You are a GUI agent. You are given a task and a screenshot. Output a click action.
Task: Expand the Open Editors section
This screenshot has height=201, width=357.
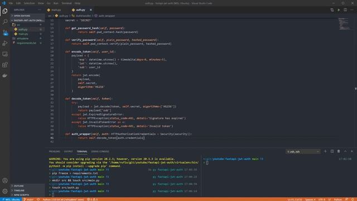(x=27, y=16)
